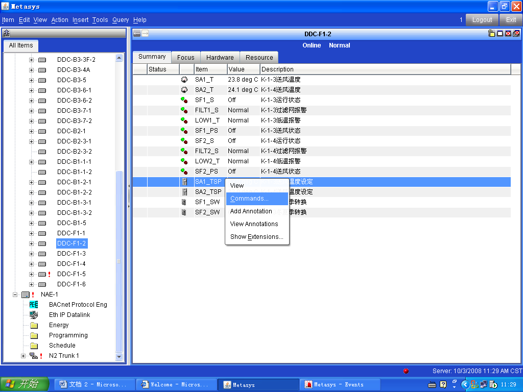Select the SF1_SW row item
Viewport: 523px width, 392px height.
tap(207, 202)
